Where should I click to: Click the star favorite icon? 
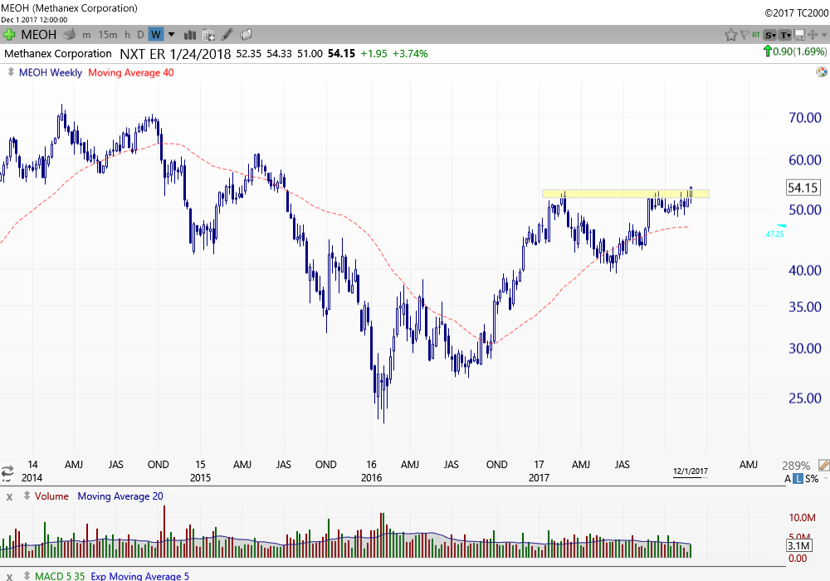730,35
